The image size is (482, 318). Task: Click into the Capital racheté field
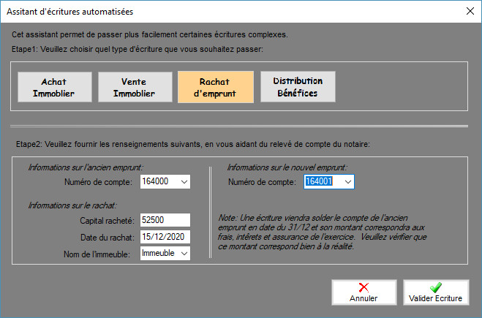tap(165, 220)
